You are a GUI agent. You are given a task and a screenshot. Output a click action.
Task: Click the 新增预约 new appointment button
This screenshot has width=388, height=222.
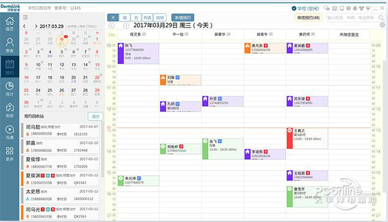click(183, 18)
